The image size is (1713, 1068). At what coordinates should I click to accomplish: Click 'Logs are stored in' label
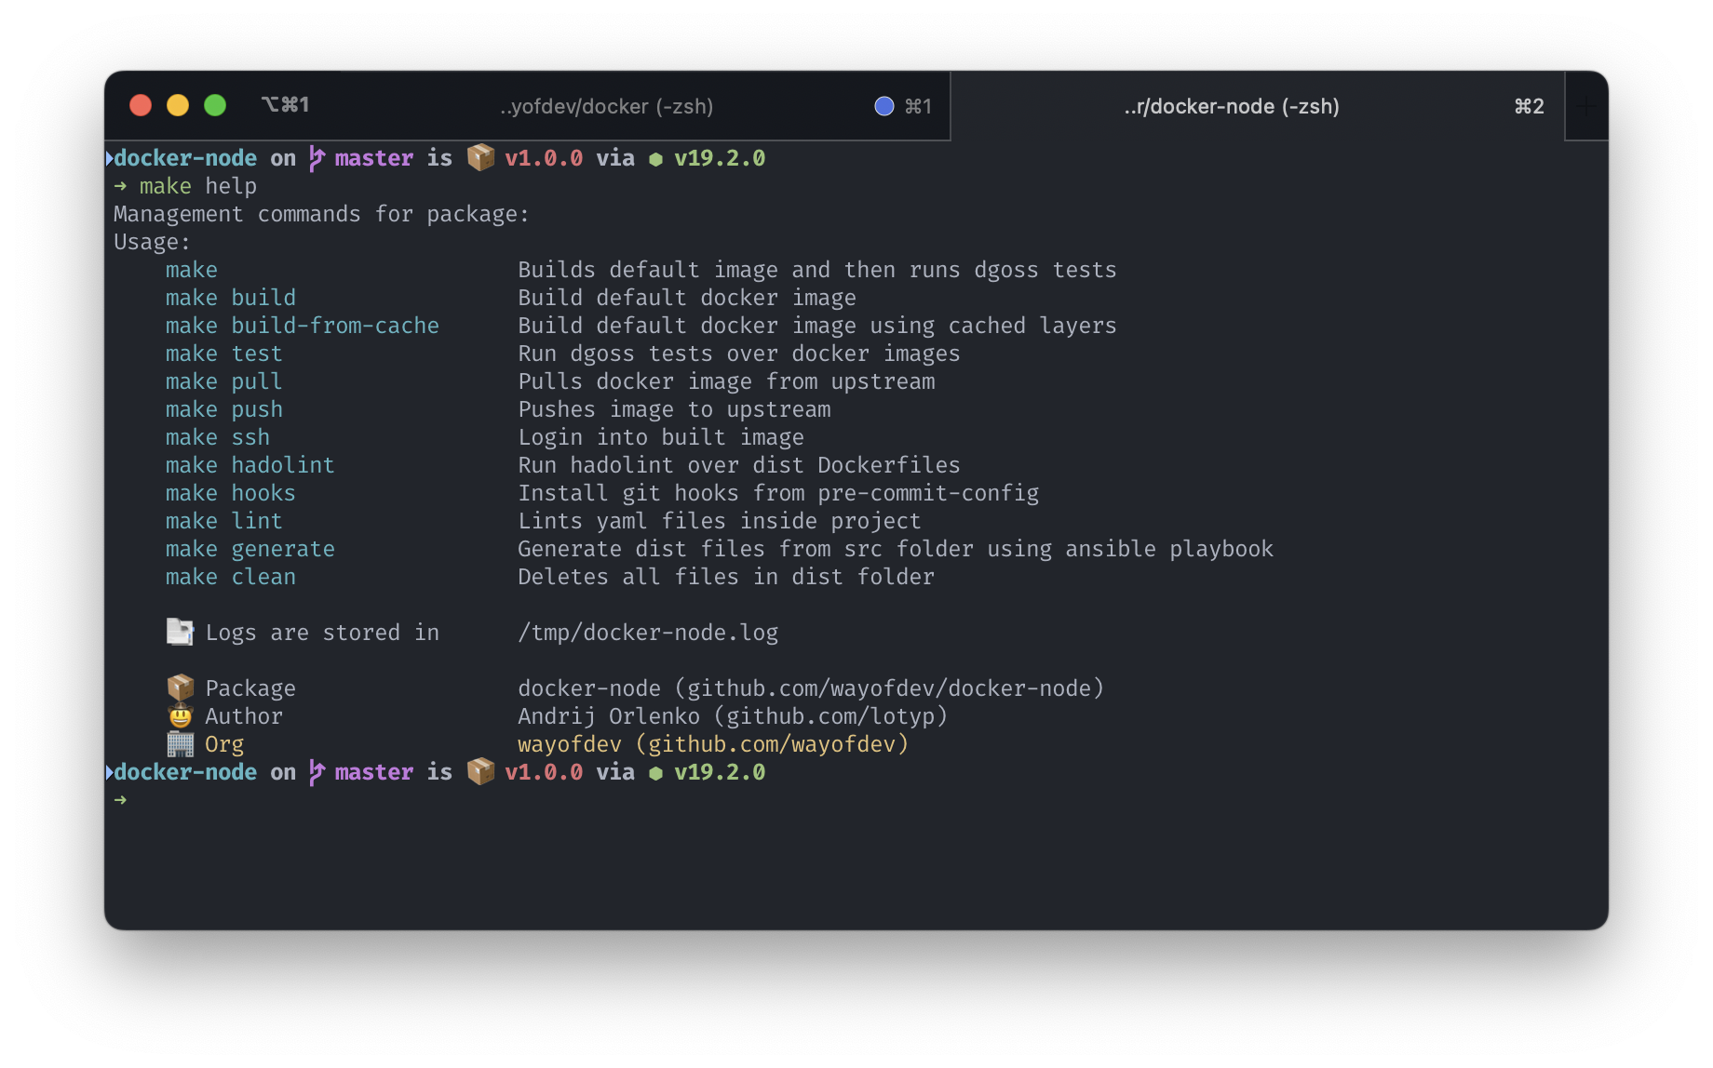click(322, 633)
